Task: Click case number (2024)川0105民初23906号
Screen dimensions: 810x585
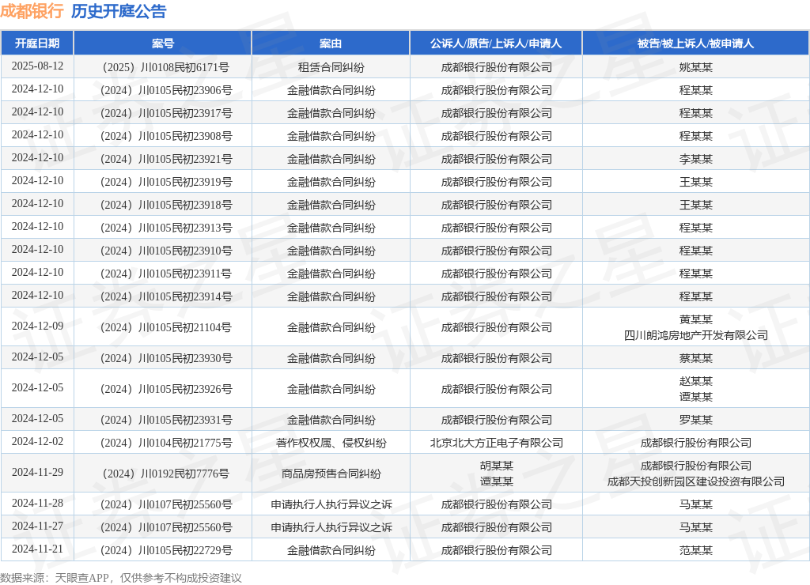Action: (166, 90)
